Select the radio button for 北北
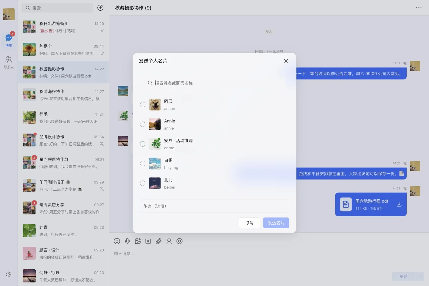This screenshot has width=429, height=286. 143,183
